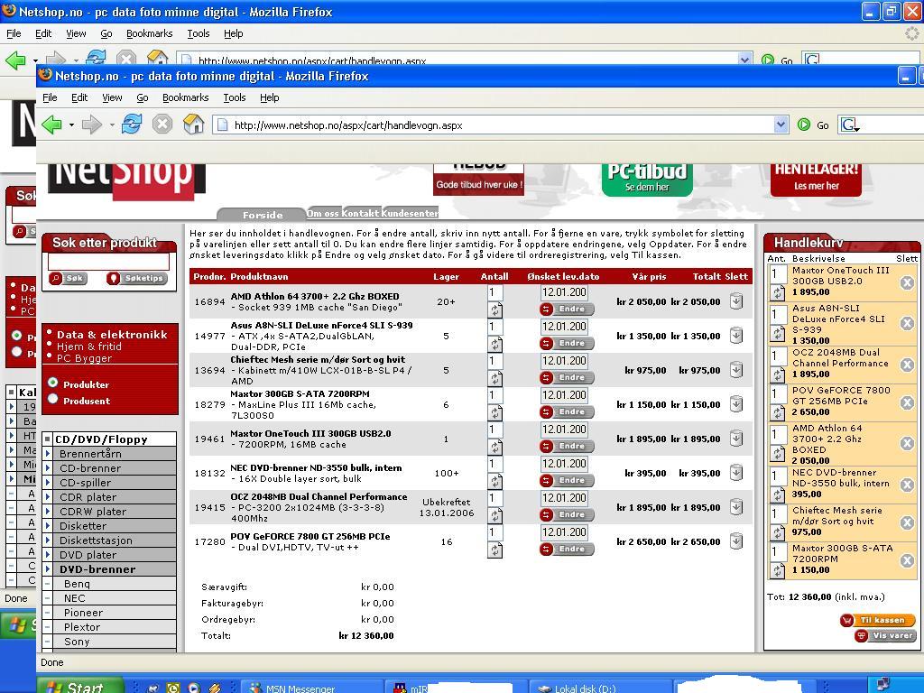Image resolution: width=924 pixels, height=693 pixels.
Task: Delete Maxtor OneTouch III row trash icon
Action: click(736, 439)
